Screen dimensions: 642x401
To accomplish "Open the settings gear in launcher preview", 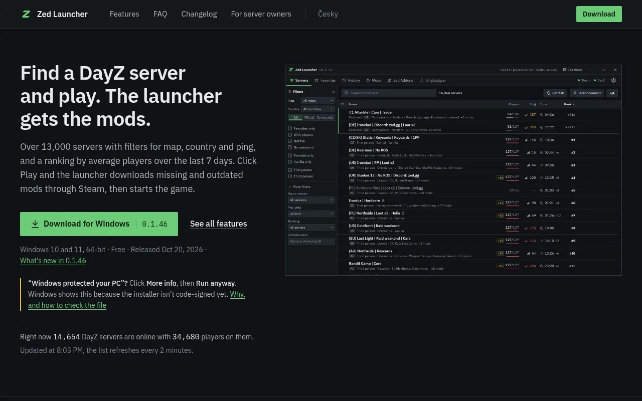I will tap(613, 80).
